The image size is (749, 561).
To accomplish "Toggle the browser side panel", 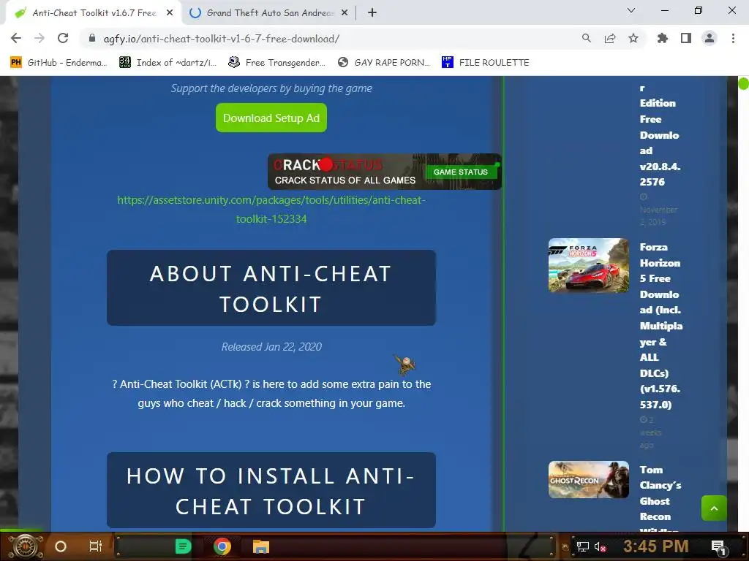I will 686,39.
